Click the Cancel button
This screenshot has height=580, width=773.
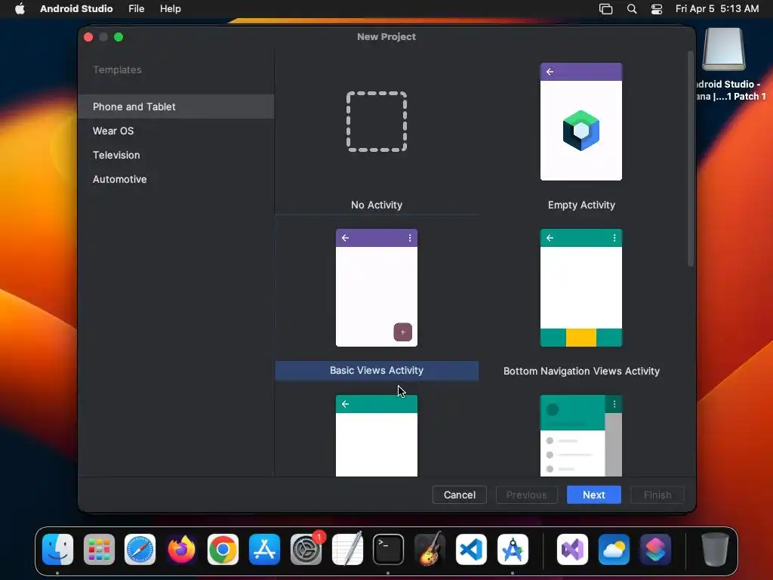460,495
